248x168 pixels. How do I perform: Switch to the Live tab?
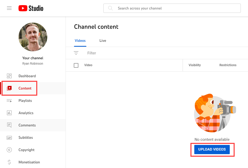point(103,41)
